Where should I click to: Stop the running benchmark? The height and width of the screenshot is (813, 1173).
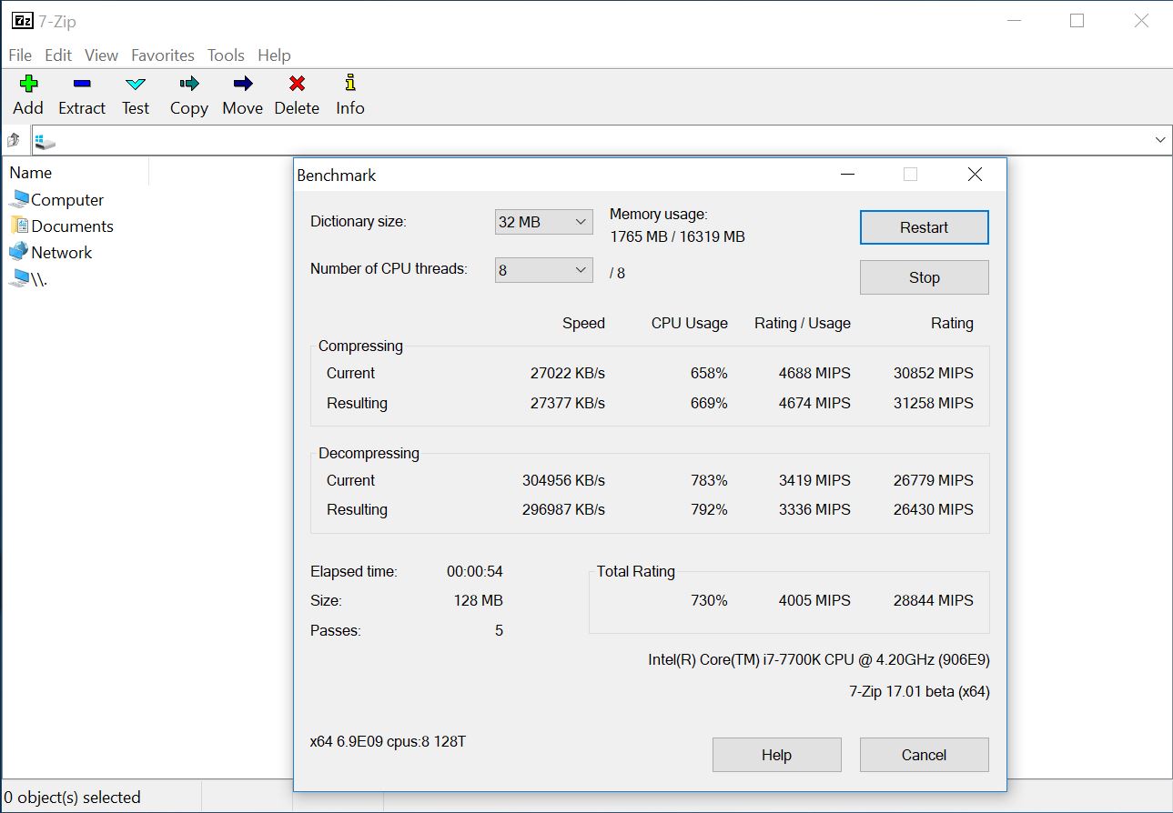[x=924, y=277]
